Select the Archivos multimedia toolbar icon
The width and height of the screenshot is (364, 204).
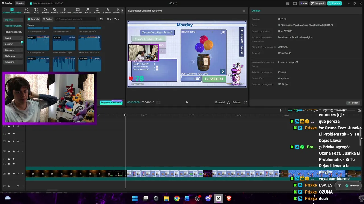(12, 11)
